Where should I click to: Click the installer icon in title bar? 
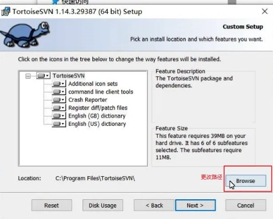[5, 11]
